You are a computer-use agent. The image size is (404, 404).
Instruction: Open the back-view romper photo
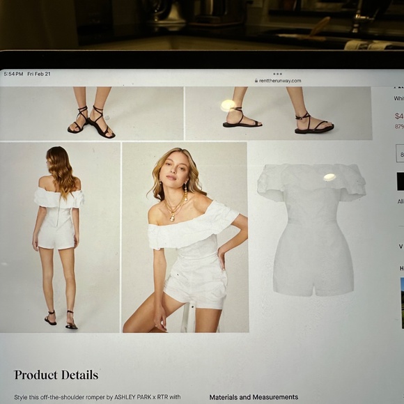pyautogui.click(x=60, y=238)
